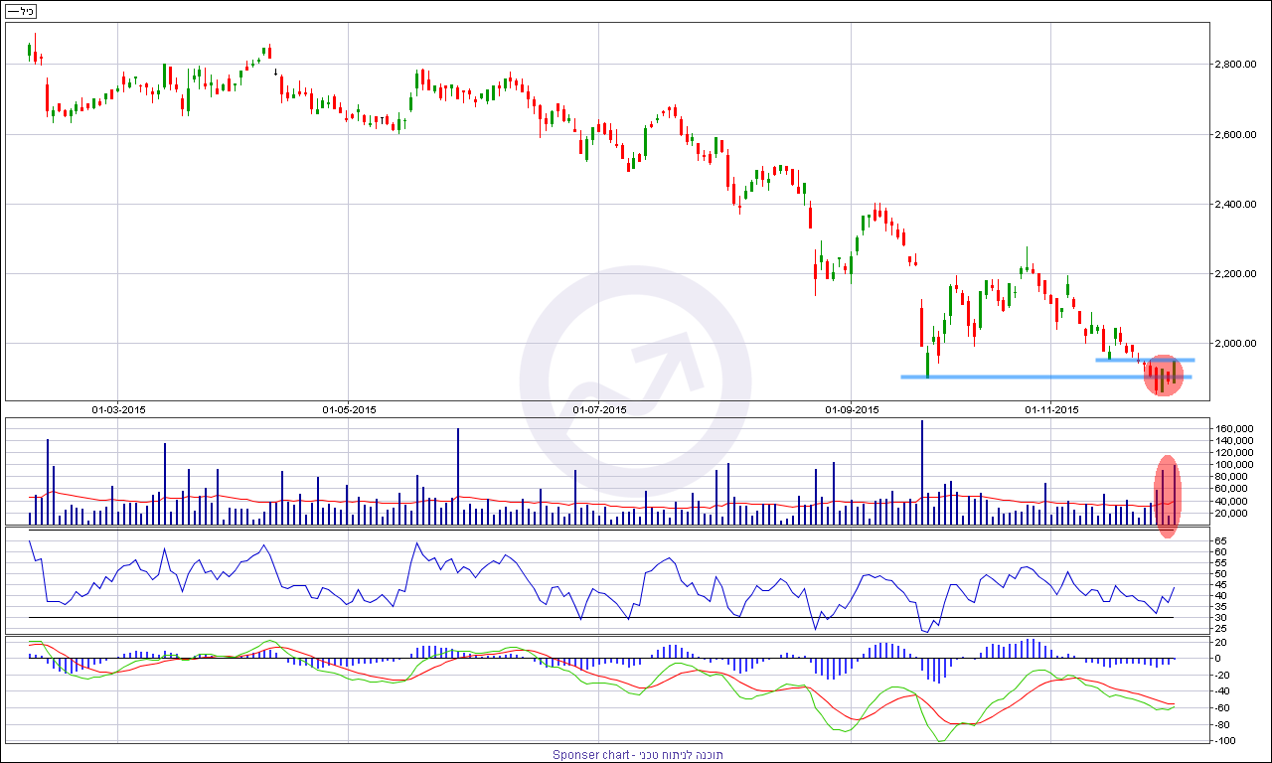The height and width of the screenshot is (763, 1272).
Task: Click the 01-07-2015 date label
Action: point(600,409)
